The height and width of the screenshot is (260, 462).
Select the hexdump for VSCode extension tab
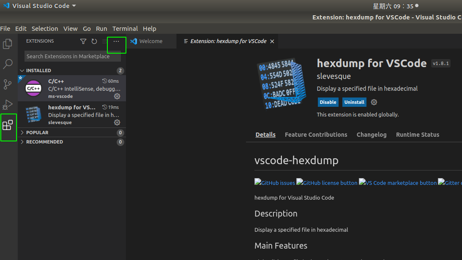click(228, 41)
